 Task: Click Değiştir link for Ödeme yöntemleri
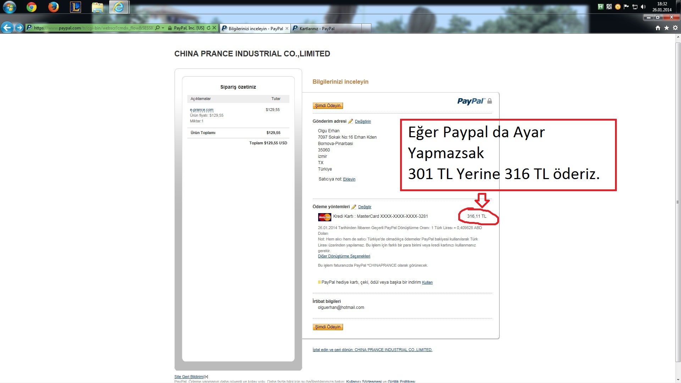point(365,207)
